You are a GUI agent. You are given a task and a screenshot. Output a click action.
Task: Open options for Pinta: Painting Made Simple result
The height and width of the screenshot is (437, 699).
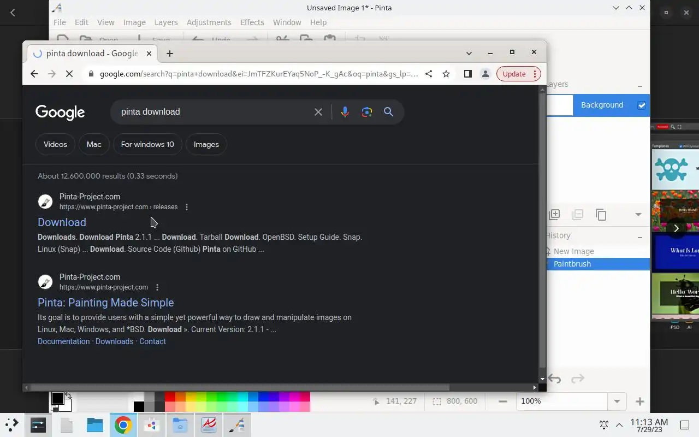(157, 287)
